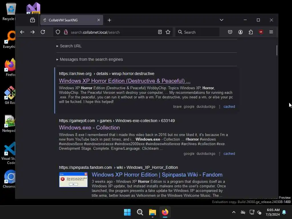Open the options dots on gamejolt result
This screenshot has height=219, width=292.
point(220,154)
